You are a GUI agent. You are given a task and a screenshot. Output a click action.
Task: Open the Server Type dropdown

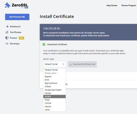54,64
